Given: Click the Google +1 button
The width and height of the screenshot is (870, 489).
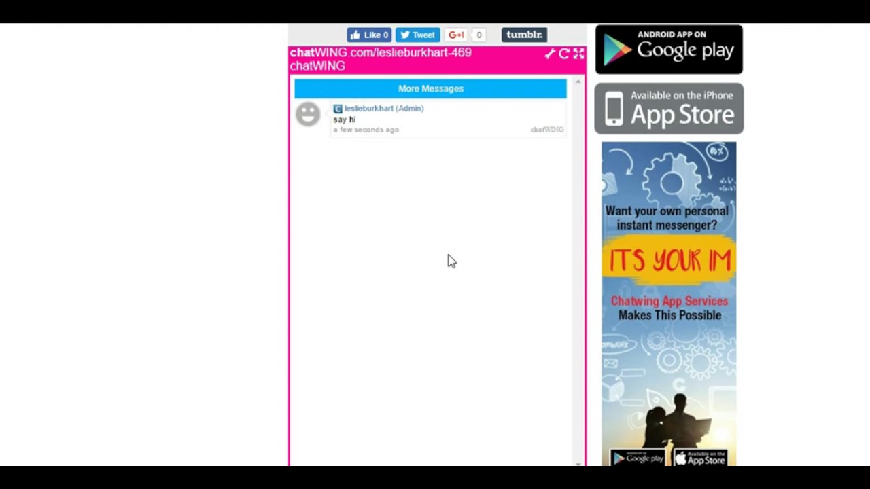Looking at the screenshot, I should [x=456, y=35].
